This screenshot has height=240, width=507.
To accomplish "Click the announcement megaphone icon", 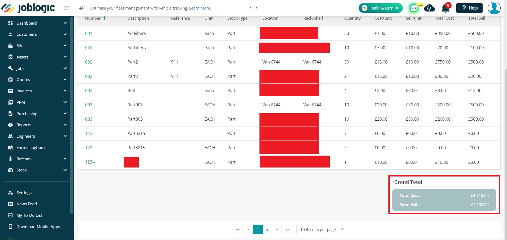I will click(82, 8).
